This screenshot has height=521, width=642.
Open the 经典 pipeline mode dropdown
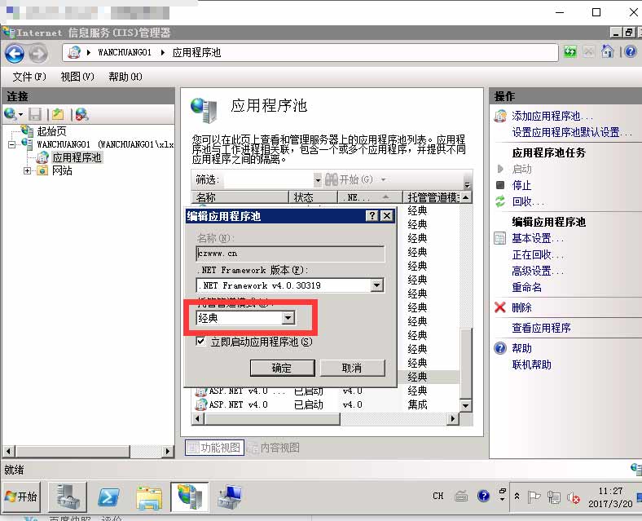point(288,318)
